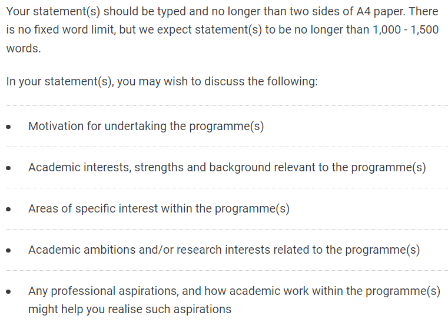Click the bullet before Areas of specific interest

point(9,209)
